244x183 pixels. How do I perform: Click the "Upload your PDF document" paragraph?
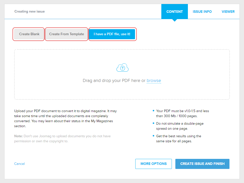(x=65, y=118)
